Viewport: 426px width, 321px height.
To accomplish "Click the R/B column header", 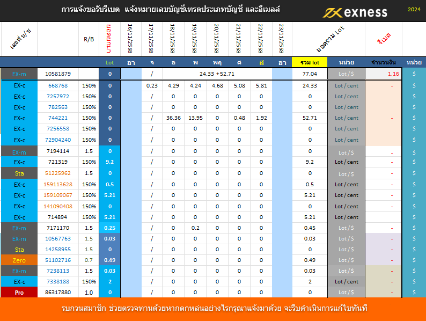I will pyautogui.click(x=89, y=39).
